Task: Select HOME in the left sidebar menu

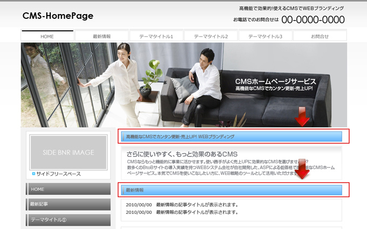Action: click(68, 189)
